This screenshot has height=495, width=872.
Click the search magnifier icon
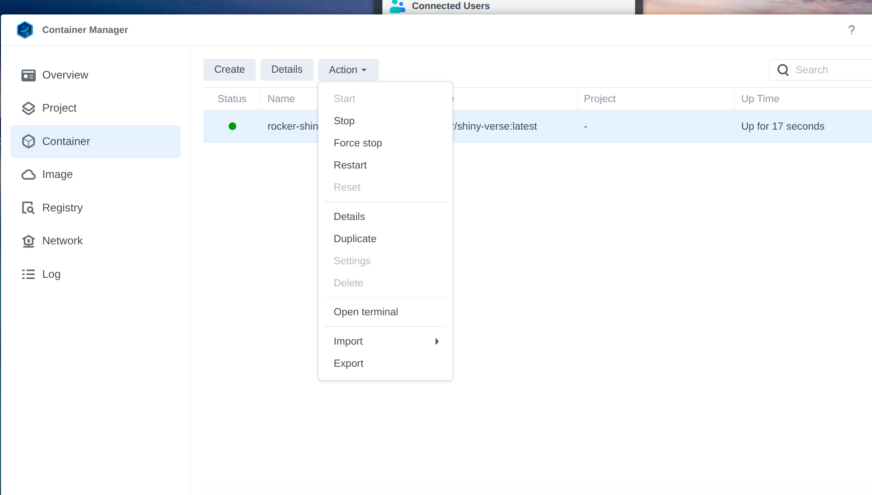click(783, 70)
